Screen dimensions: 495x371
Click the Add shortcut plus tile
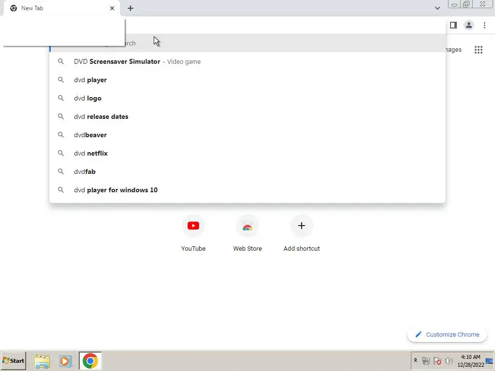[302, 233]
